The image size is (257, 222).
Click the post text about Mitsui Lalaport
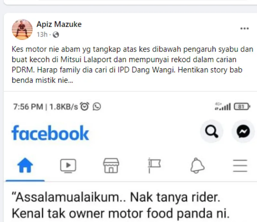(132, 65)
